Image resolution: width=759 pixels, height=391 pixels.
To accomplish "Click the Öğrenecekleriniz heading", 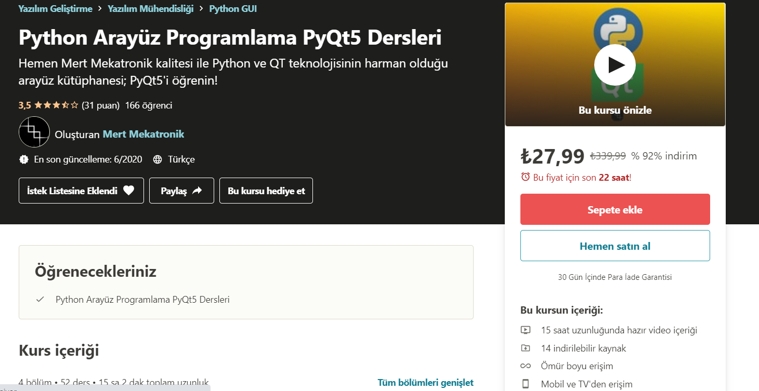I will [x=96, y=272].
